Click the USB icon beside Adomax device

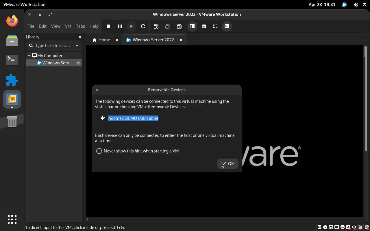[103, 118]
